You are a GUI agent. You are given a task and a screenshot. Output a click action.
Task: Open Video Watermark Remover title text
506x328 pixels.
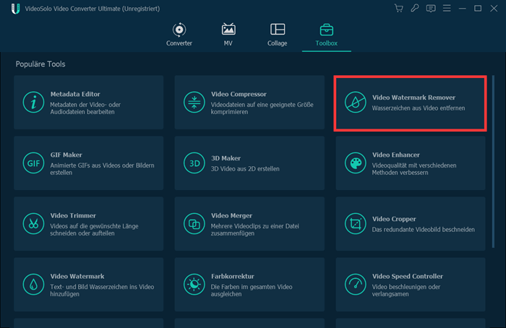coord(413,98)
